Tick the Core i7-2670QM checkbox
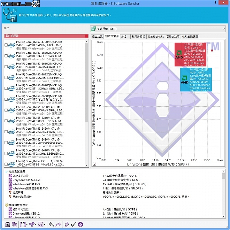This screenshot has height=230, width=230. pyautogui.click(x=6, y=88)
